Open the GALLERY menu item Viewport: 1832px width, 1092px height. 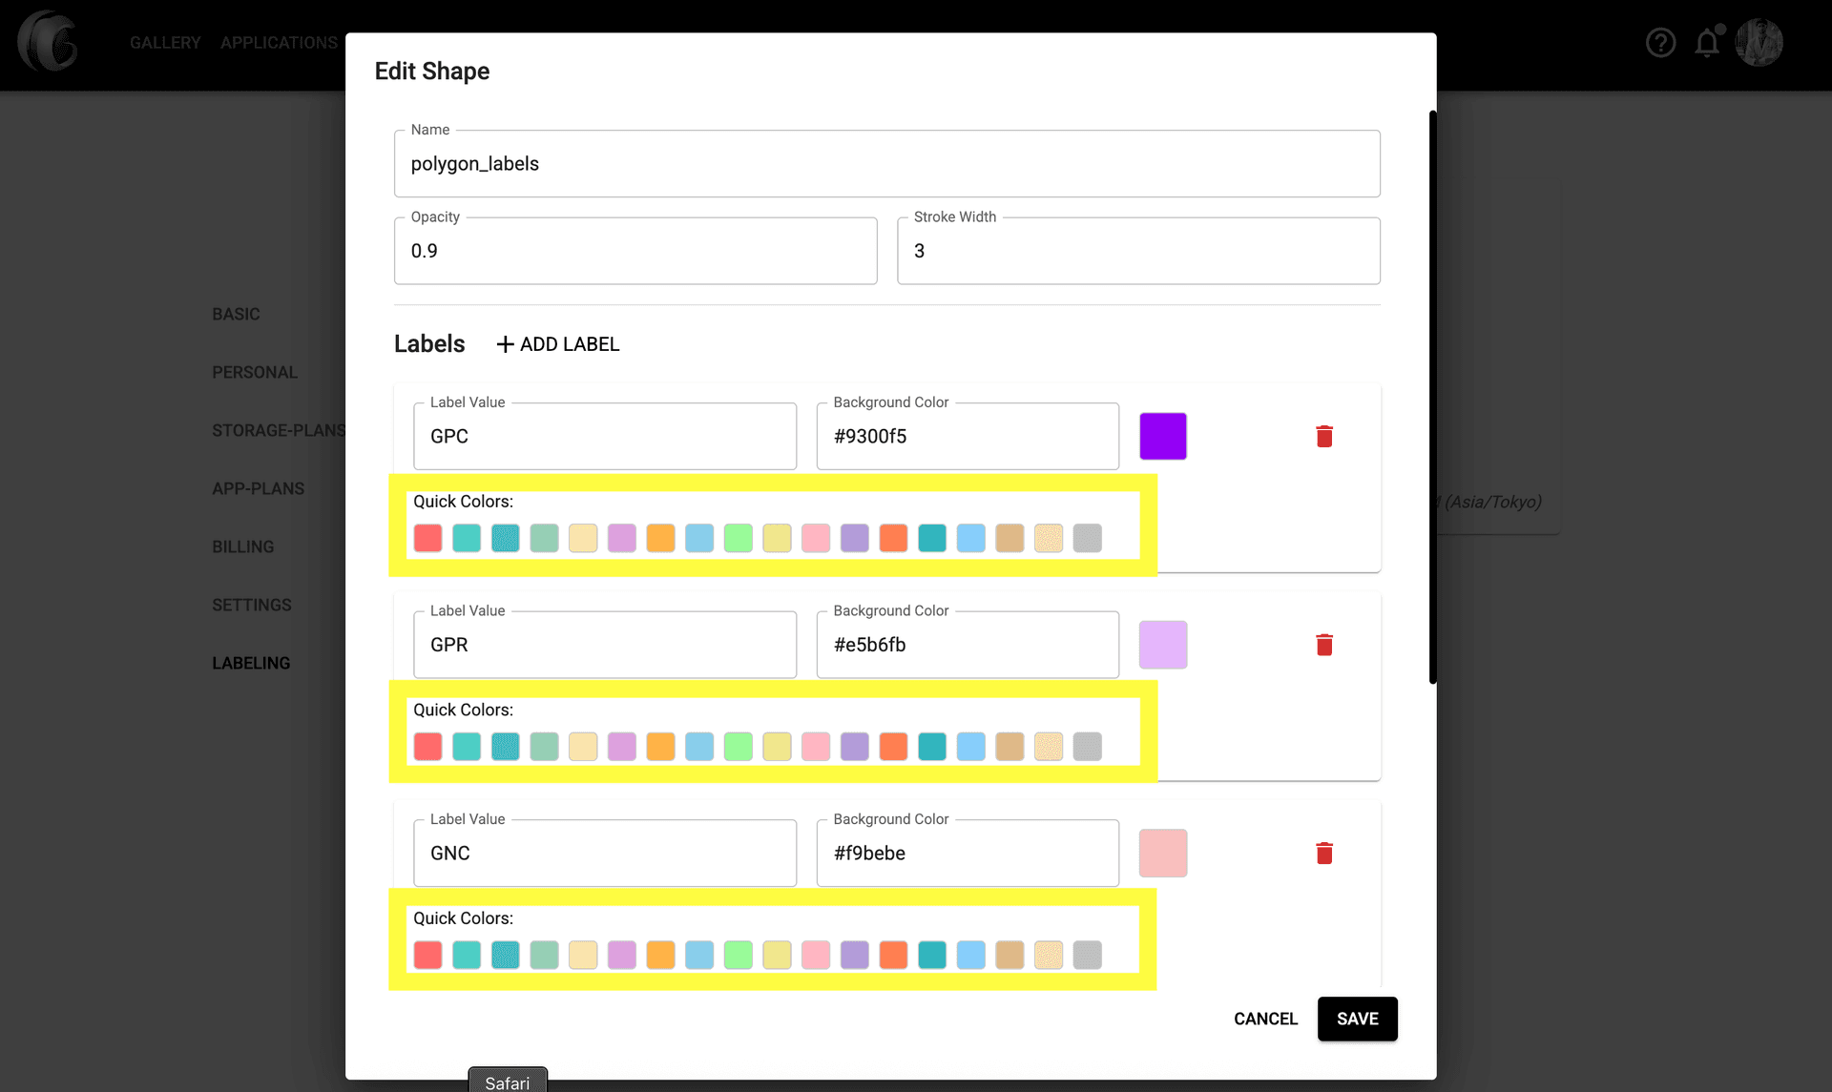165,42
